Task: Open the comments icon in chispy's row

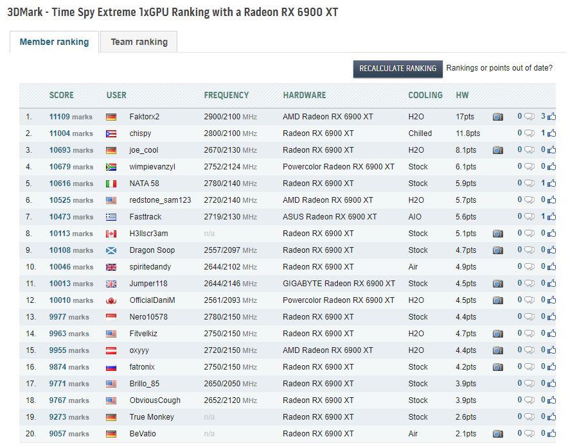Action: point(529,133)
